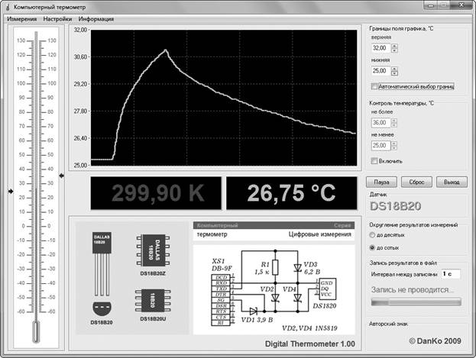Click the temperature curve peak on graph

166,50
